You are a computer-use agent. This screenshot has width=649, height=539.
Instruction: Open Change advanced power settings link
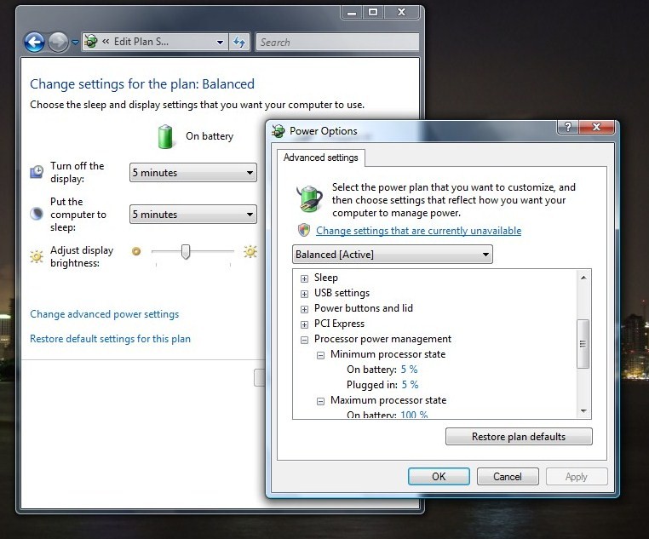104,314
